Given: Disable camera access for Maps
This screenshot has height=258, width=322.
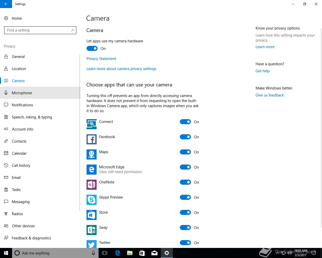Looking at the screenshot, I should (x=185, y=152).
